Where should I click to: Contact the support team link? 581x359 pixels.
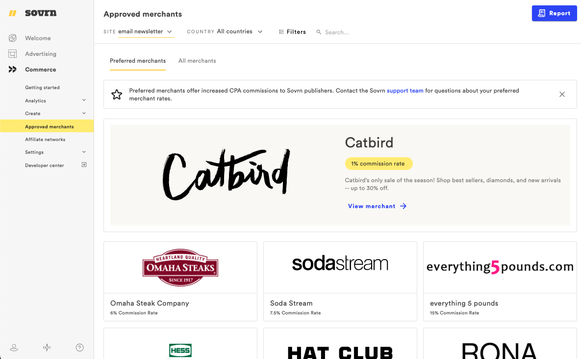[x=405, y=90]
